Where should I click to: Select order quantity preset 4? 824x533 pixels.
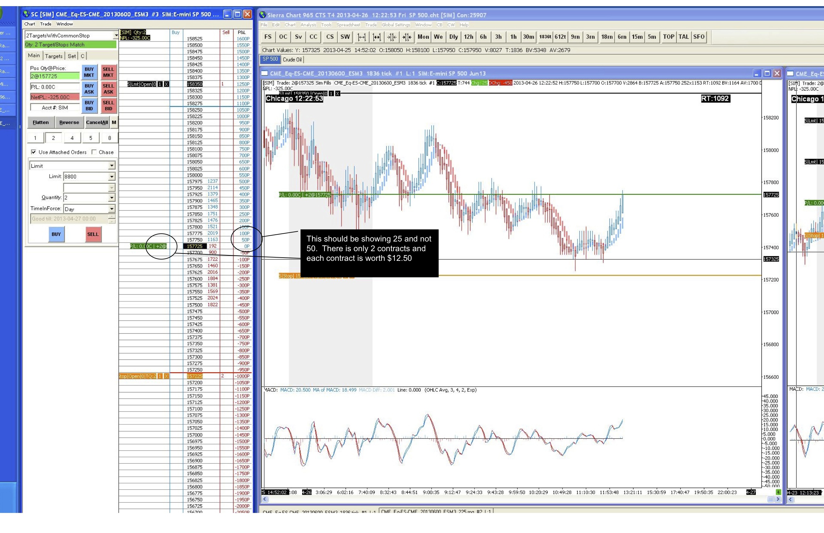(x=72, y=138)
